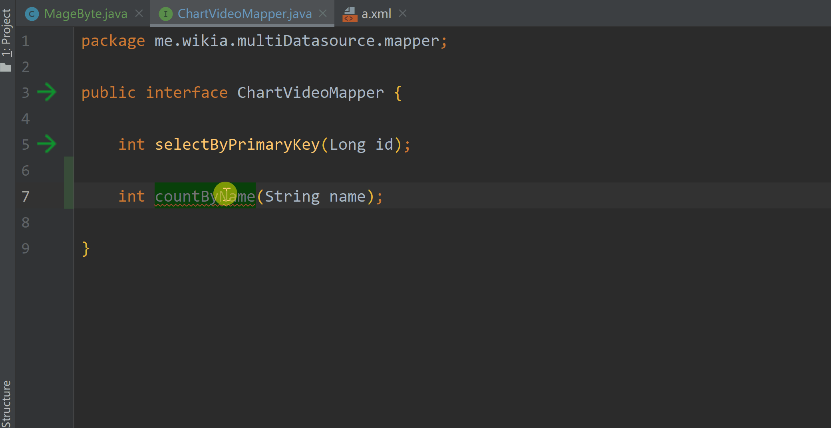The image size is (831, 428).
Task: Close the a.xml tab
Action: (403, 13)
